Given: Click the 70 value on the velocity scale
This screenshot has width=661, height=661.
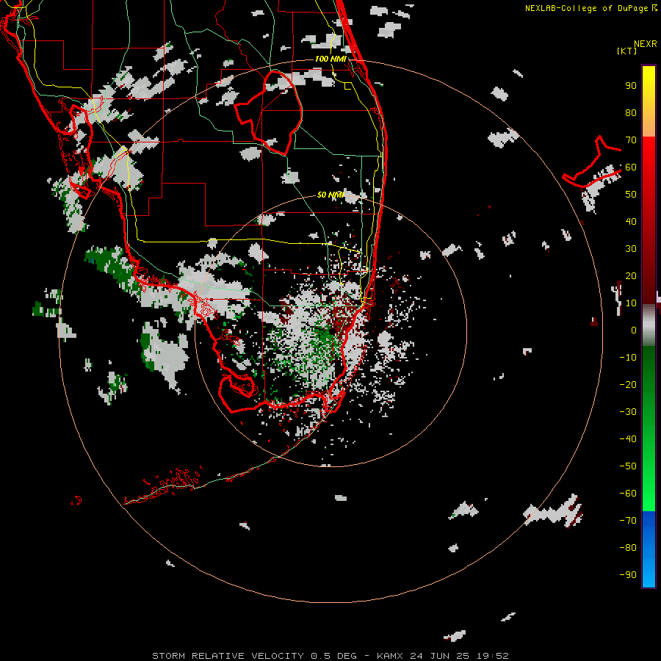Looking at the screenshot, I should (x=631, y=140).
